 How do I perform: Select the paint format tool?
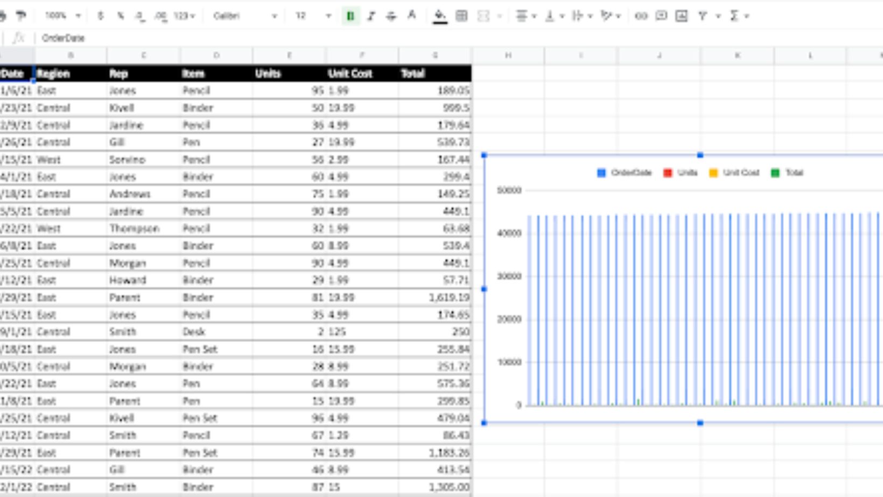click(x=21, y=16)
